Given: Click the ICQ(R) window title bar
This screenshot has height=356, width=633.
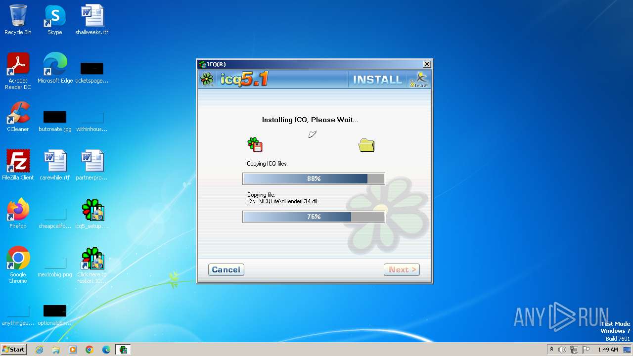Looking at the screenshot, I should tap(315, 64).
